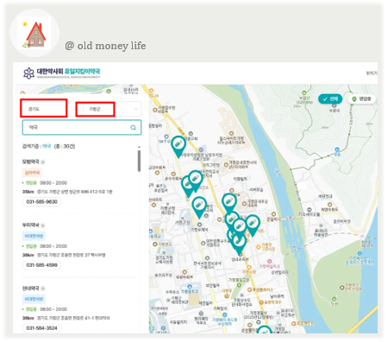The image size is (388, 342).
Task: Click the 대한약사회 휴일지킴이약국 logo
Action: tap(62, 73)
